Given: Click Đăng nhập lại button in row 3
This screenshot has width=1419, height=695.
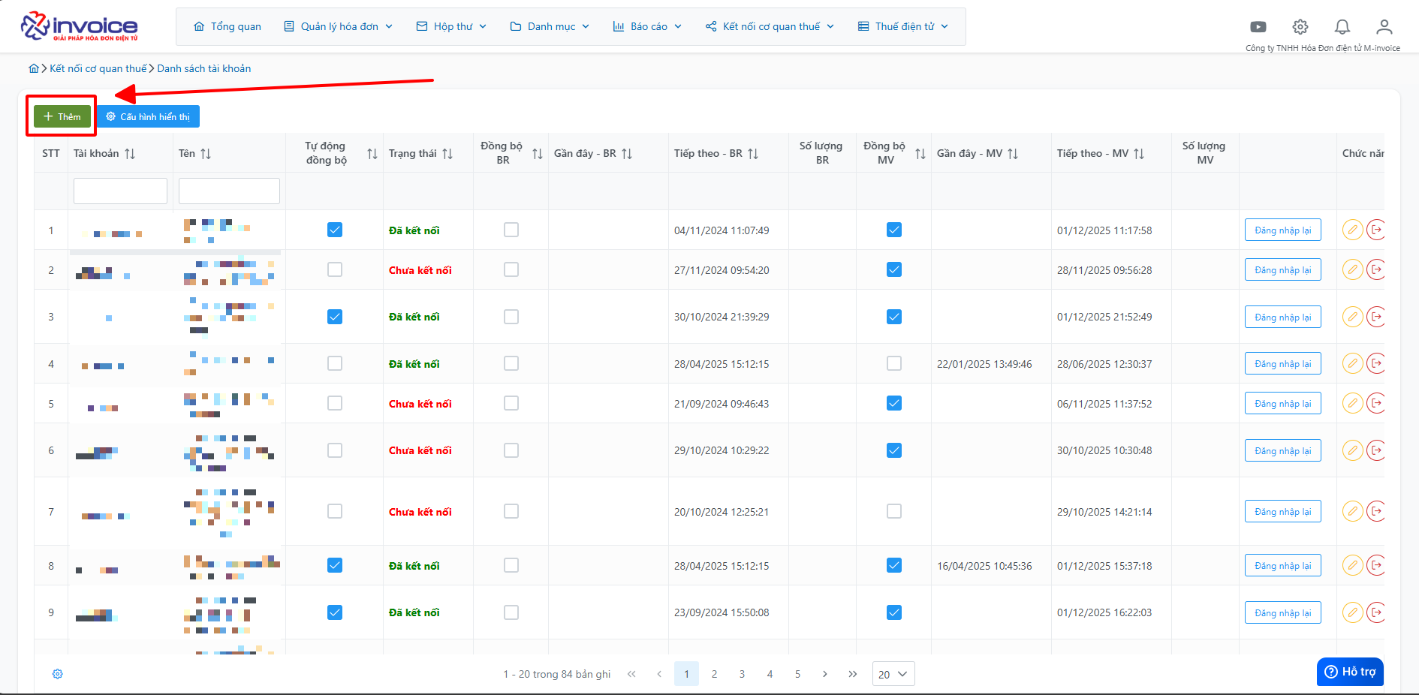Looking at the screenshot, I should click(1282, 317).
